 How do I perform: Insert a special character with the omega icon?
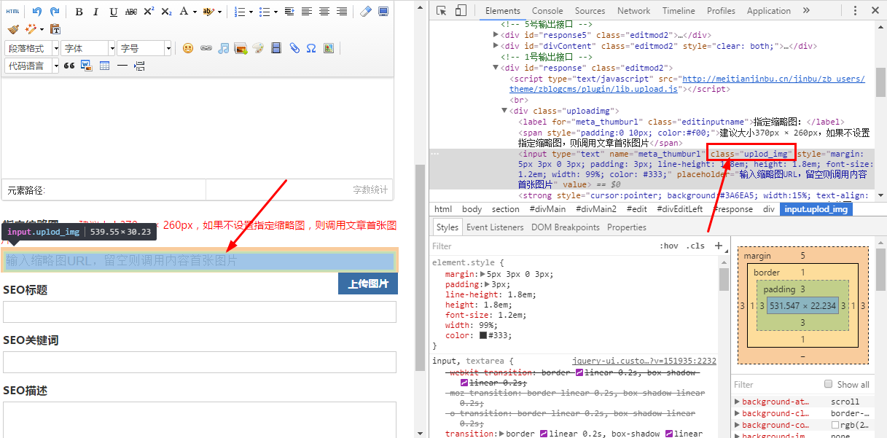coord(311,48)
